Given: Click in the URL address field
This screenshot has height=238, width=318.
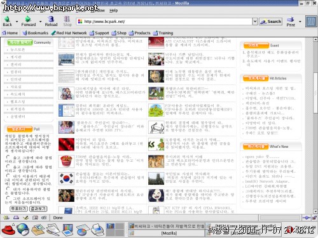Looking at the screenshot, I should [x=164, y=22].
